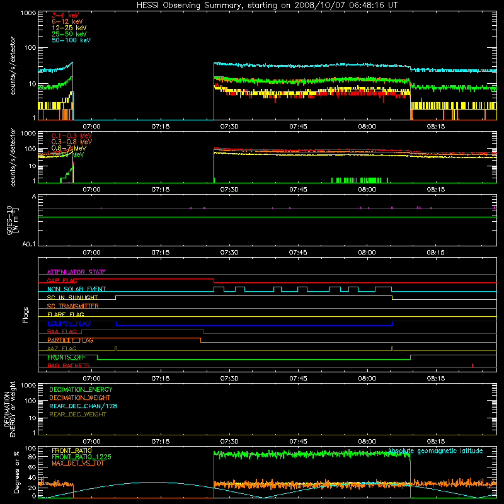Click the '7-20 MeV' legend label
The image size is (504, 504).
pyautogui.click(x=68, y=154)
